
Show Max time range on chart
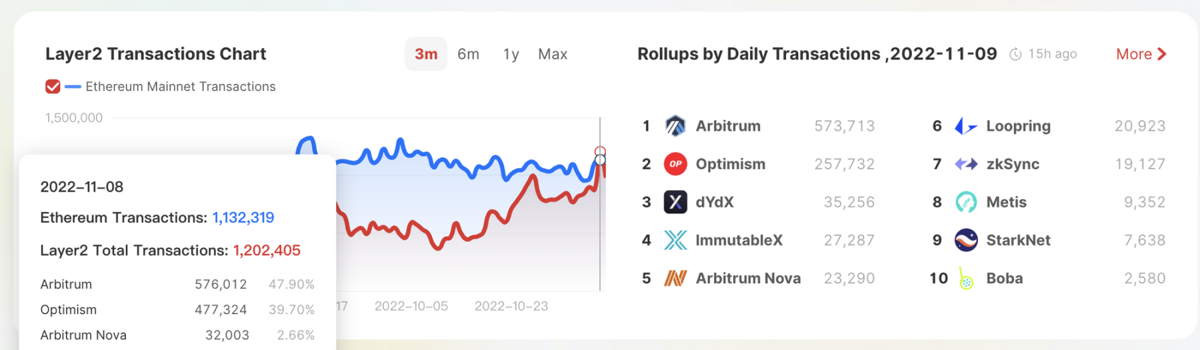[553, 54]
